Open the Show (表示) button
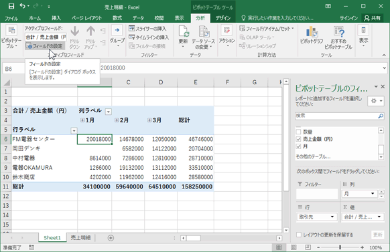Image resolution: width=390 pixels, height=252 pixels. coord(363,36)
